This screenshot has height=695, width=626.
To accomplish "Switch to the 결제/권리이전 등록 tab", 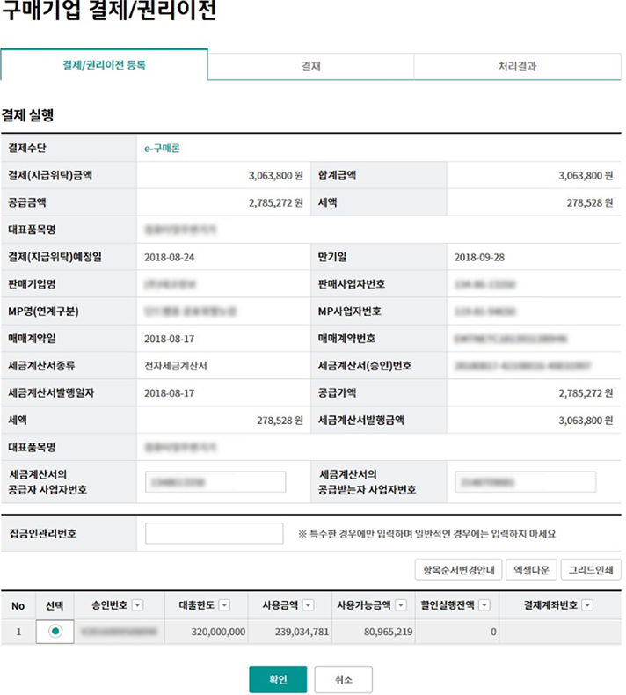I will point(104,65).
